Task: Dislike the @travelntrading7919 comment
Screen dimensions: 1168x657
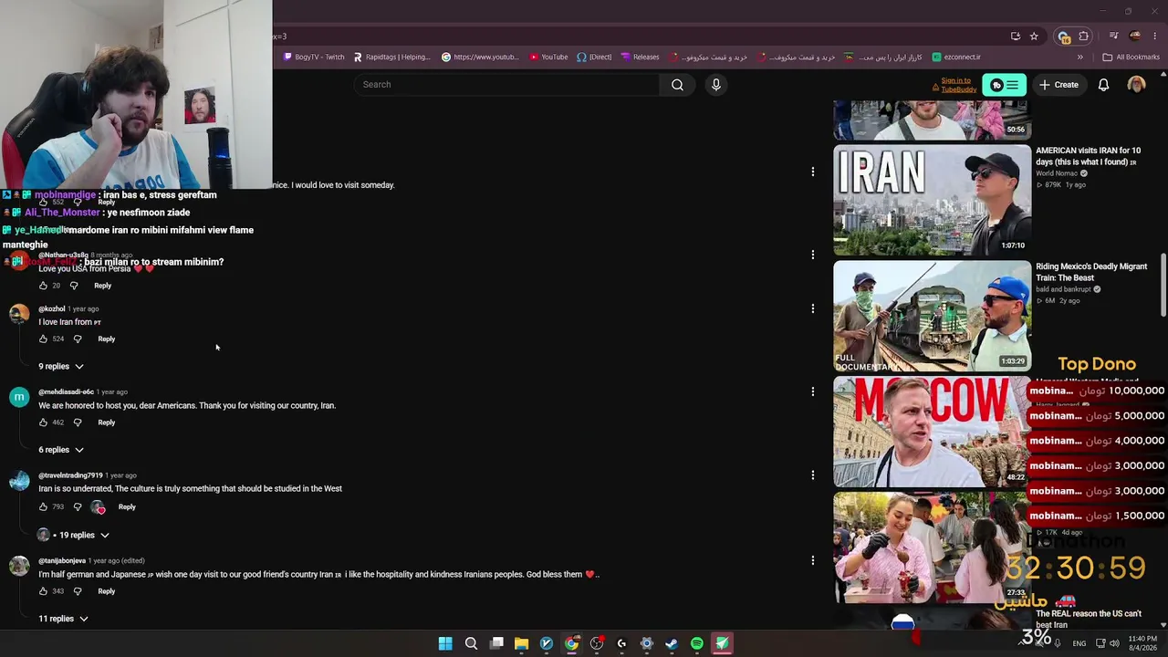Action: (x=78, y=506)
